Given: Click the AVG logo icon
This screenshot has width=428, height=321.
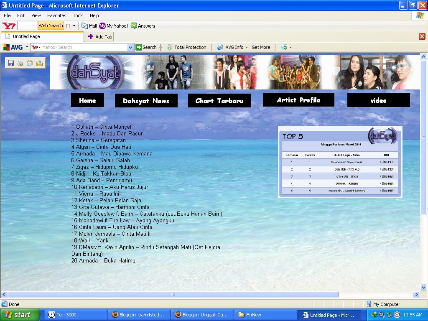Looking at the screenshot, I should click(x=13, y=47).
